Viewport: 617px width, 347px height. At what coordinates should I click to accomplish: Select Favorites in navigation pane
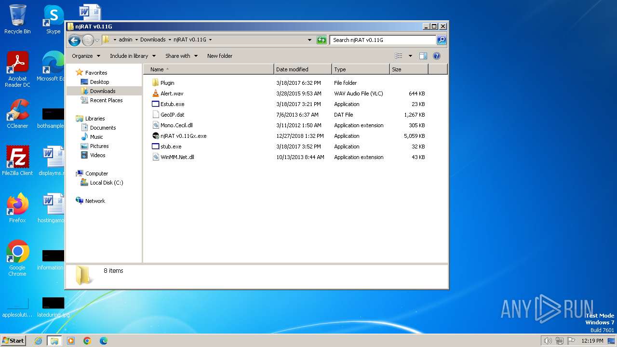[x=96, y=73]
